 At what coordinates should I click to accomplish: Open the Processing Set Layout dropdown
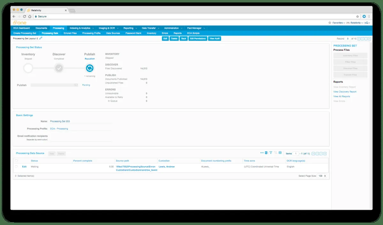click(x=25, y=38)
